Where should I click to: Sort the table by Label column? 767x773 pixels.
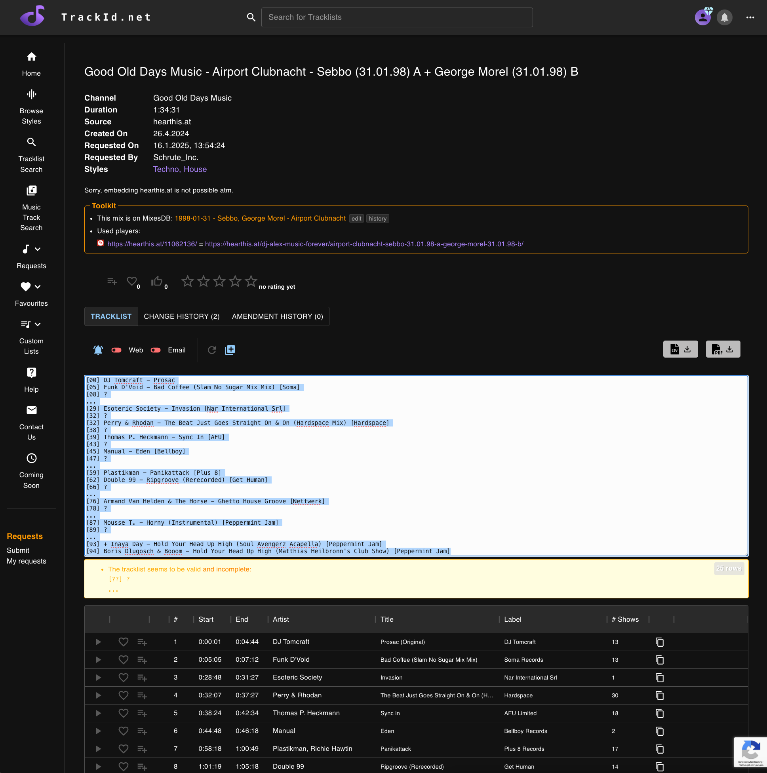pyautogui.click(x=512, y=619)
